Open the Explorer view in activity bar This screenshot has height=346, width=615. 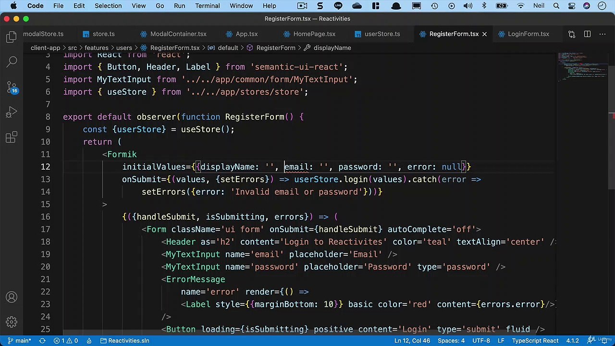(12, 37)
